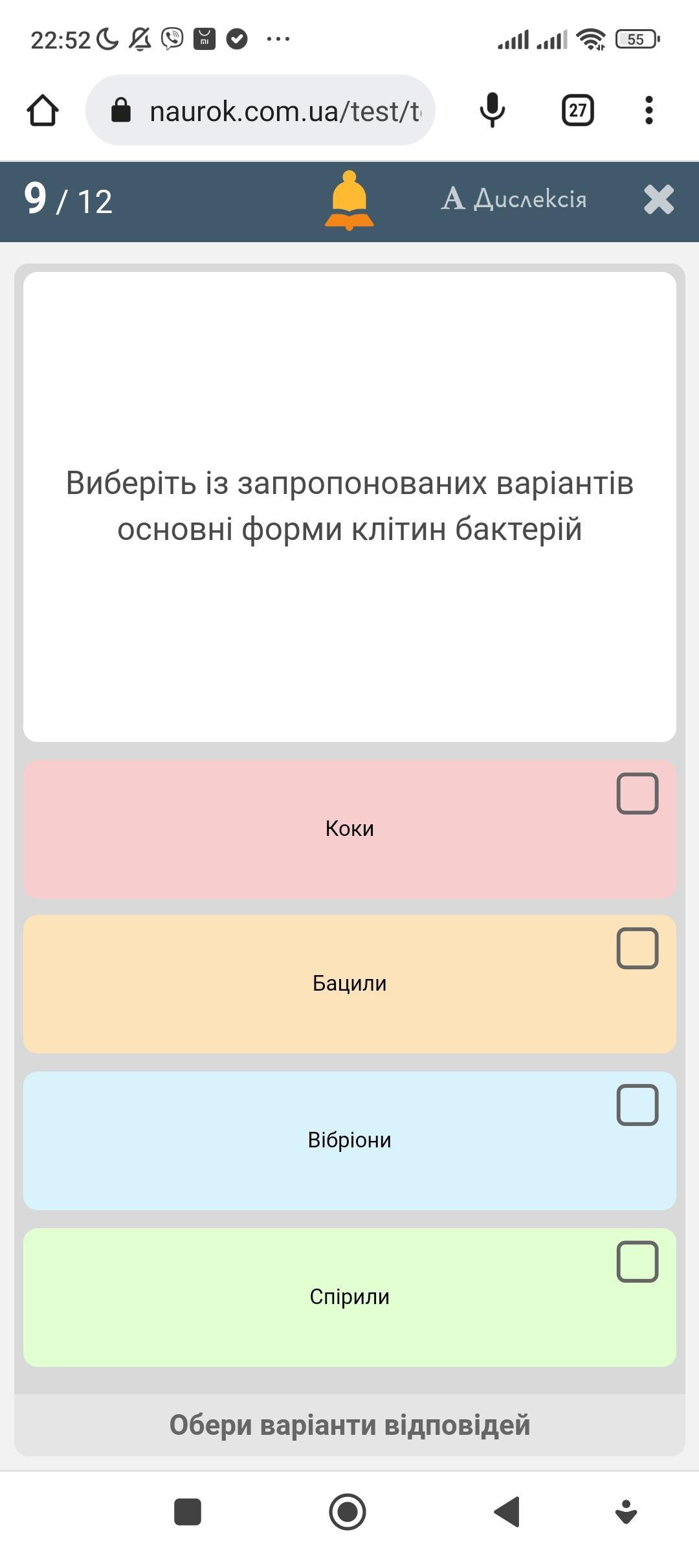Select the green Спірили answer card
The width and height of the screenshot is (699, 1554).
click(349, 1298)
